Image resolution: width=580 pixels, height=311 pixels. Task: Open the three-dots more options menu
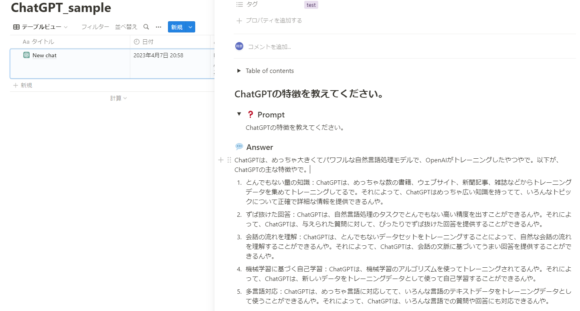coord(158,27)
